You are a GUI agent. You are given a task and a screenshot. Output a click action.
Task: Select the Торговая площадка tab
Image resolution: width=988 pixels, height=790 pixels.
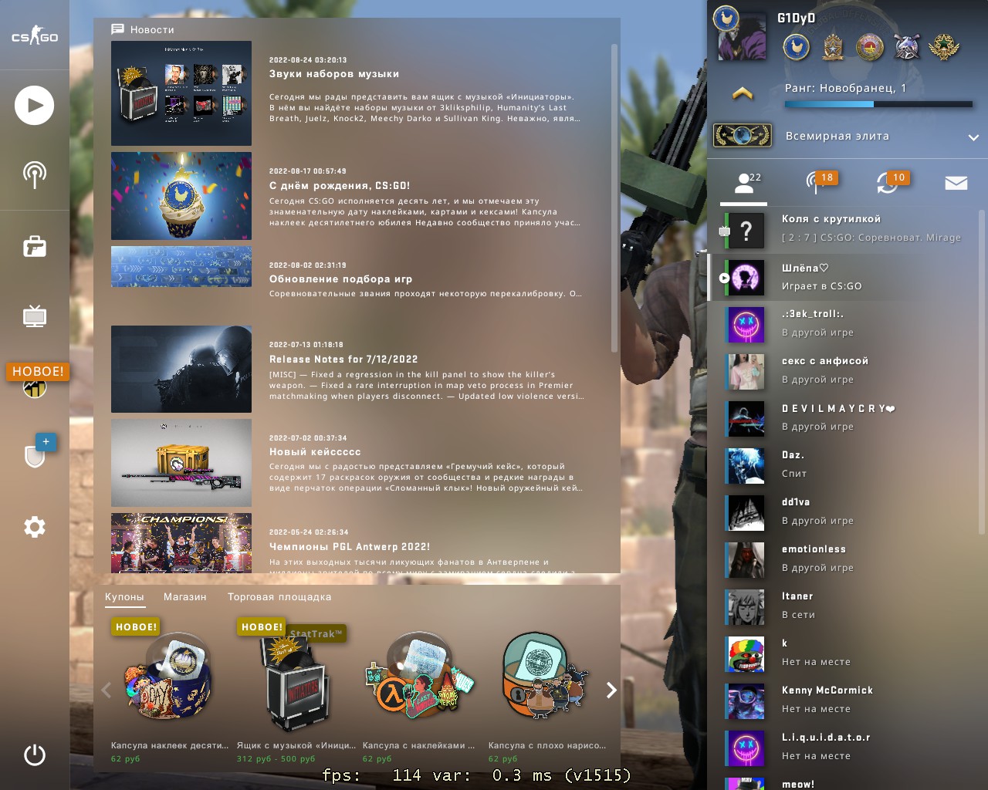279,597
